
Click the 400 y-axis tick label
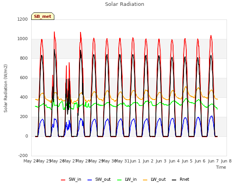24,97
